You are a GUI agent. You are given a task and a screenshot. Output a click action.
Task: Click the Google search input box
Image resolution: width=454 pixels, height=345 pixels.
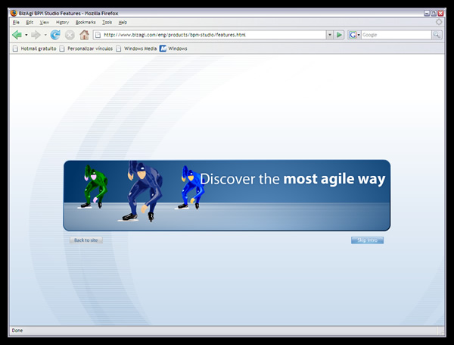pyautogui.click(x=395, y=35)
